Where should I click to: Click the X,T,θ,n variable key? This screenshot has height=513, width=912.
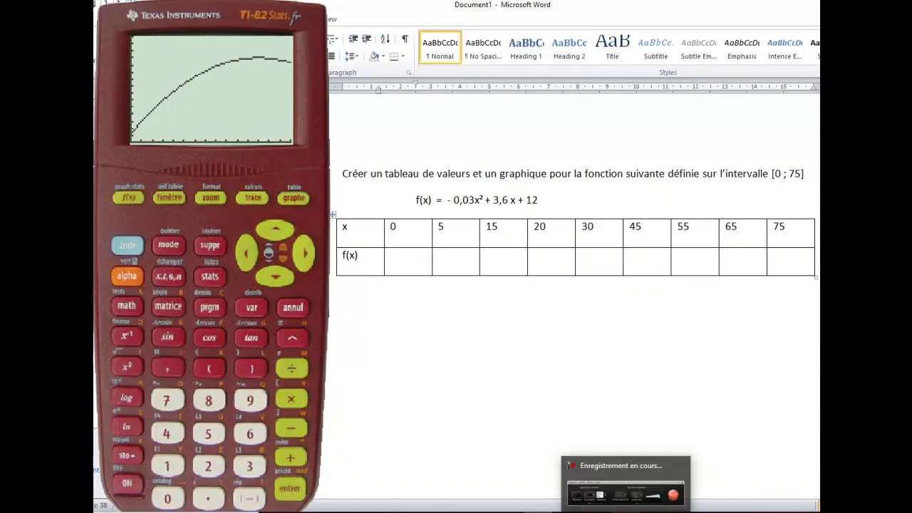coord(168,276)
